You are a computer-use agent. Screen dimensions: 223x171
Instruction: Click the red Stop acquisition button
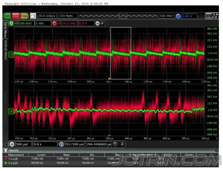(x=16, y=16)
